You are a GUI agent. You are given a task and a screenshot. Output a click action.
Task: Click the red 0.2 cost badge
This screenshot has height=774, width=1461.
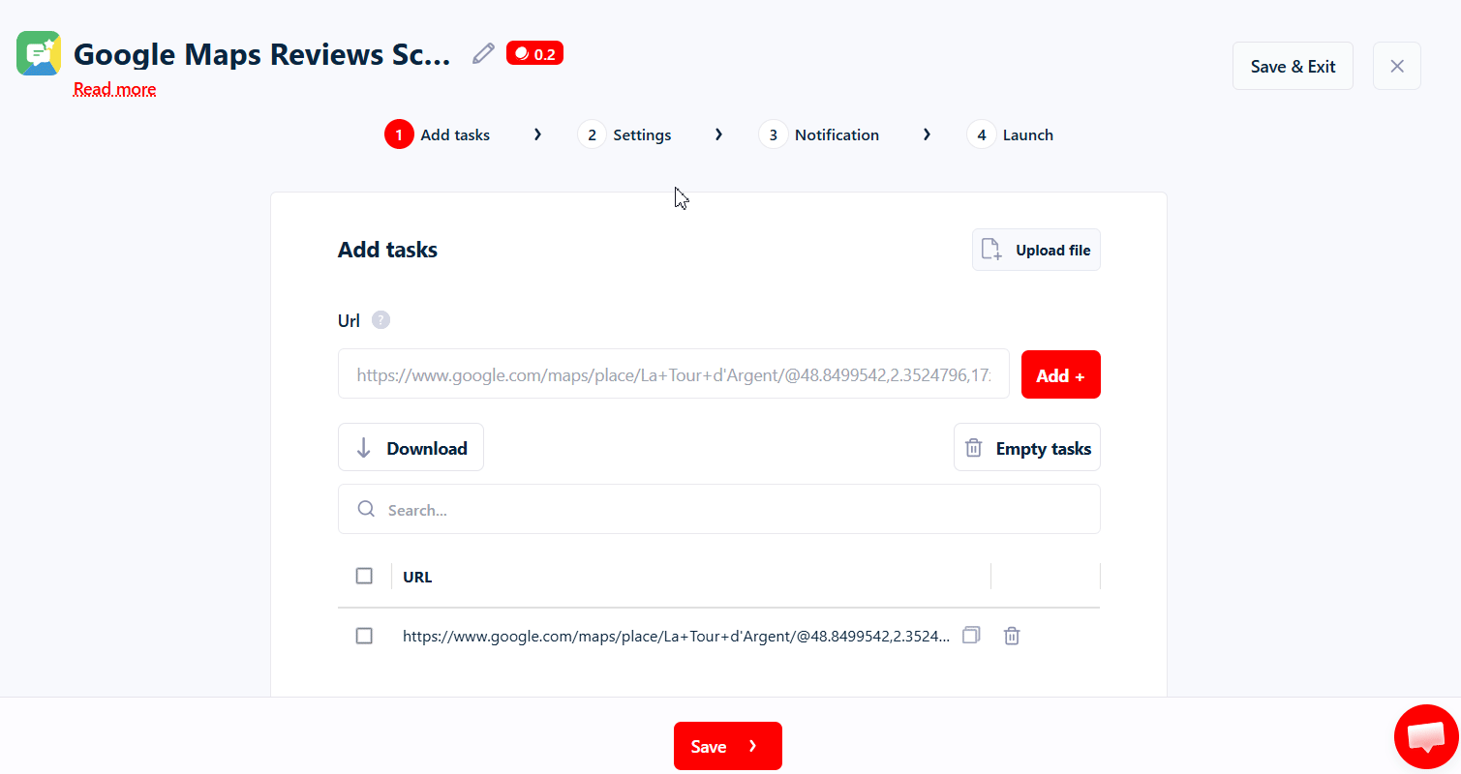click(x=534, y=53)
